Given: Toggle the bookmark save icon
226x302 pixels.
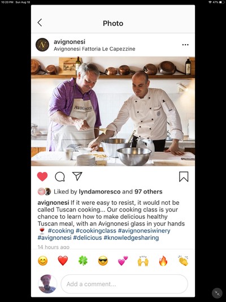Looking at the screenshot, I should [184, 176].
